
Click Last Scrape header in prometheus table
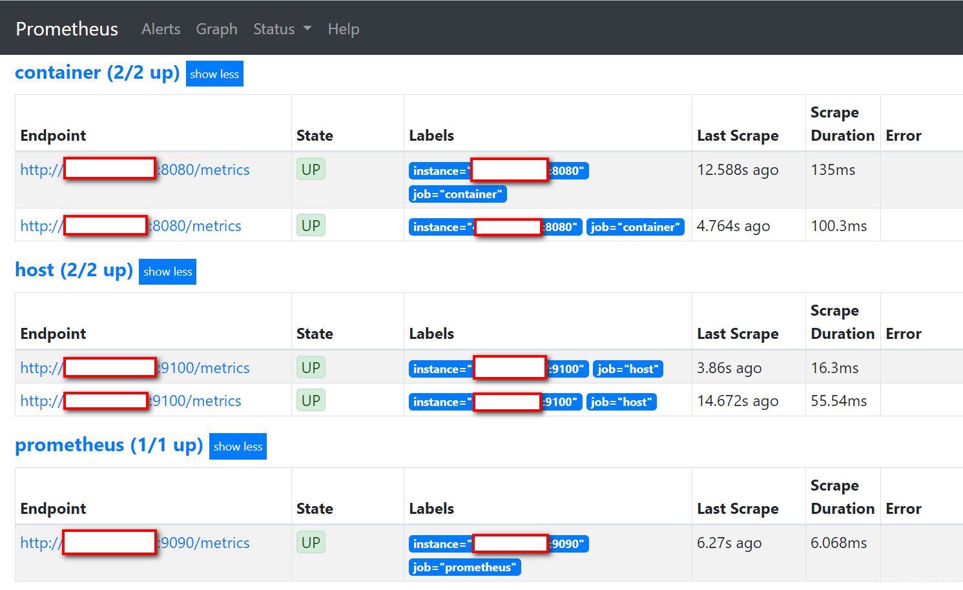tap(738, 509)
